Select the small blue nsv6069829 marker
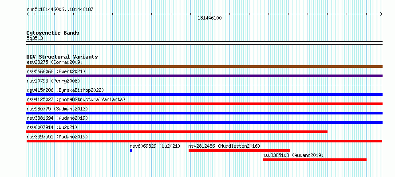 (x=131, y=150)
